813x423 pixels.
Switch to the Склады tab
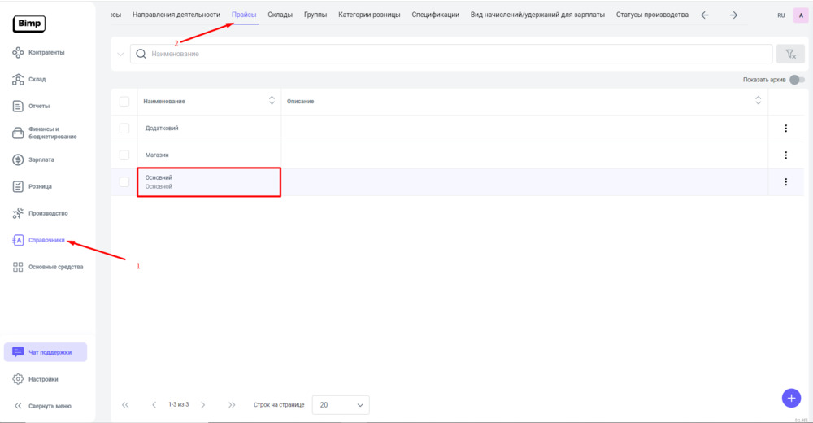point(280,15)
